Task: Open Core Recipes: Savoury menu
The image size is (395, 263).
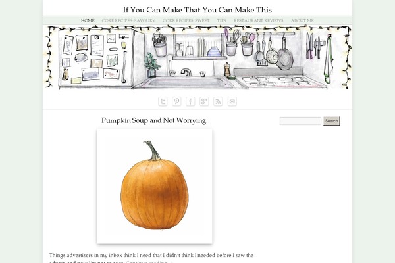Action: (x=128, y=20)
